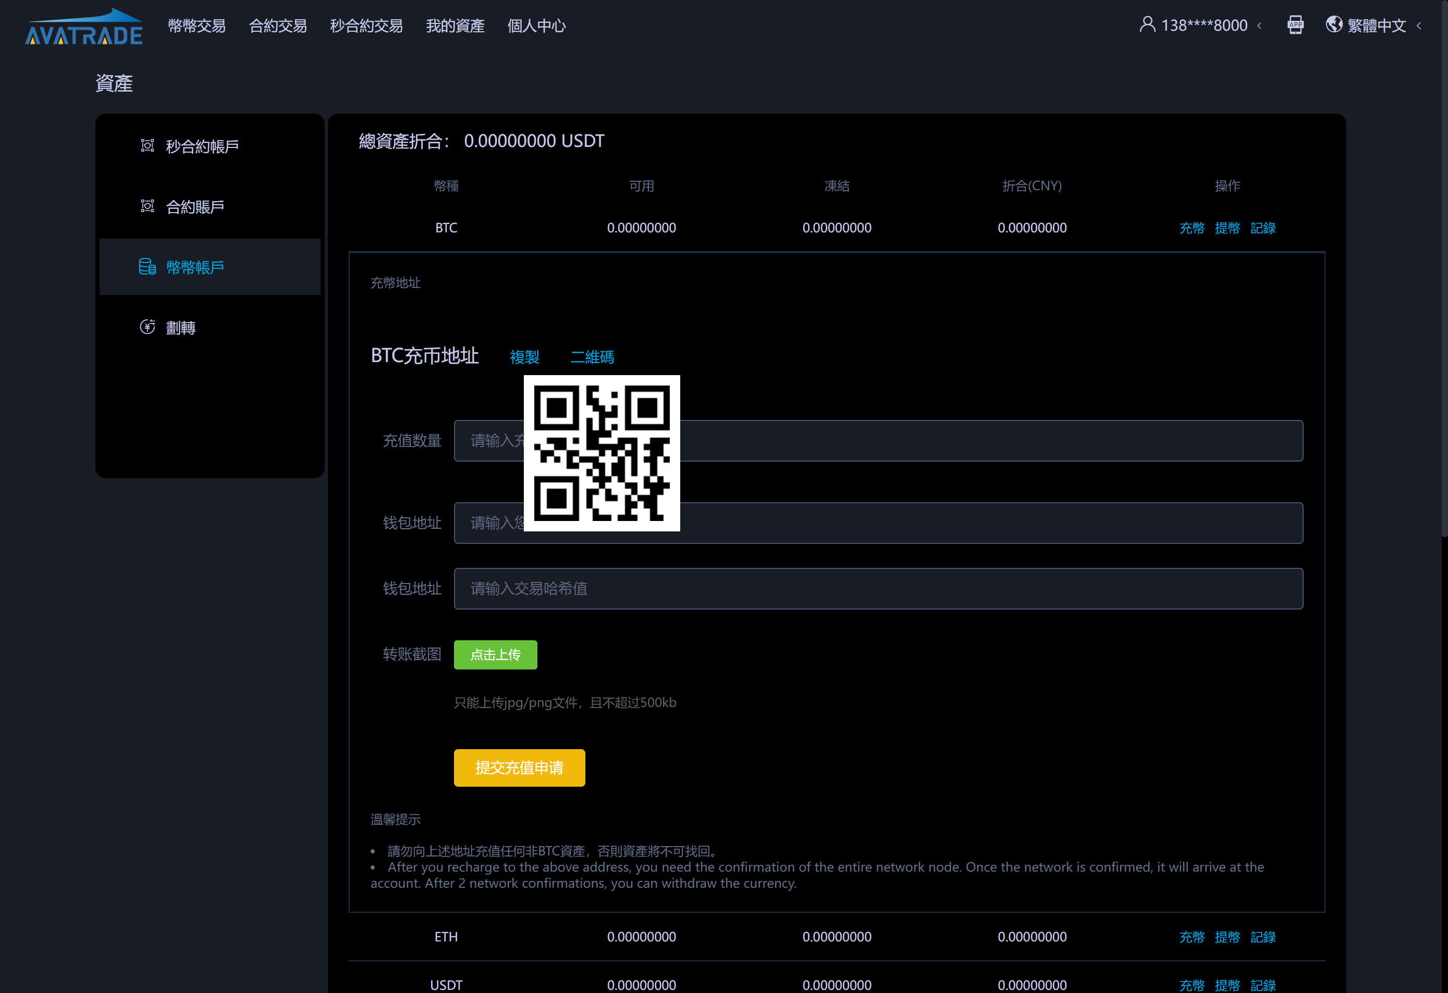Click the 幣幣帳戶 coins icon
The image size is (1448, 993).
pyautogui.click(x=147, y=266)
